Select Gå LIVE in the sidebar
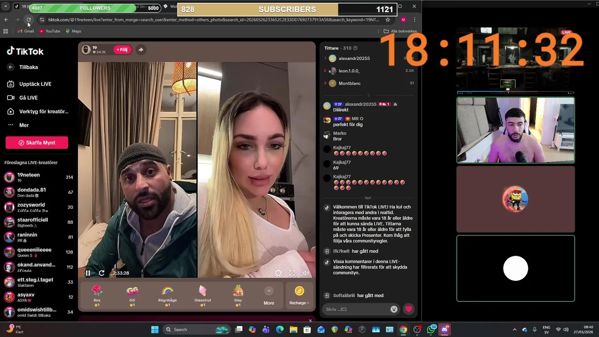 (x=28, y=97)
